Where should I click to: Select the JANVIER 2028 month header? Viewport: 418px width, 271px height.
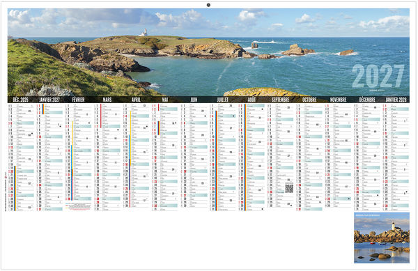(x=396, y=100)
